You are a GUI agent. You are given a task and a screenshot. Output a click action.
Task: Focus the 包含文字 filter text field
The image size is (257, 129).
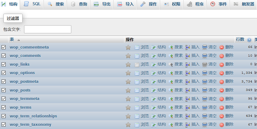point(48,29)
